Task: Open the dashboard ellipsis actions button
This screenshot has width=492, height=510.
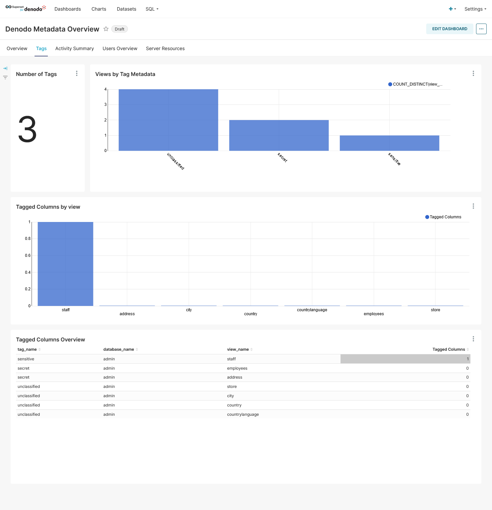Action: (x=481, y=29)
